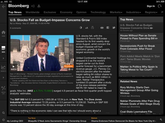Open the Markets dropdown tab
Viewport: 165px width, 123px height.
[116, 12]
